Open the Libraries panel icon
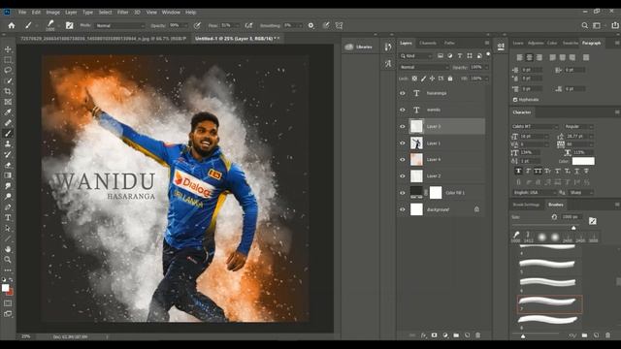This screenshot has height=349, width=621. (349, 48)
